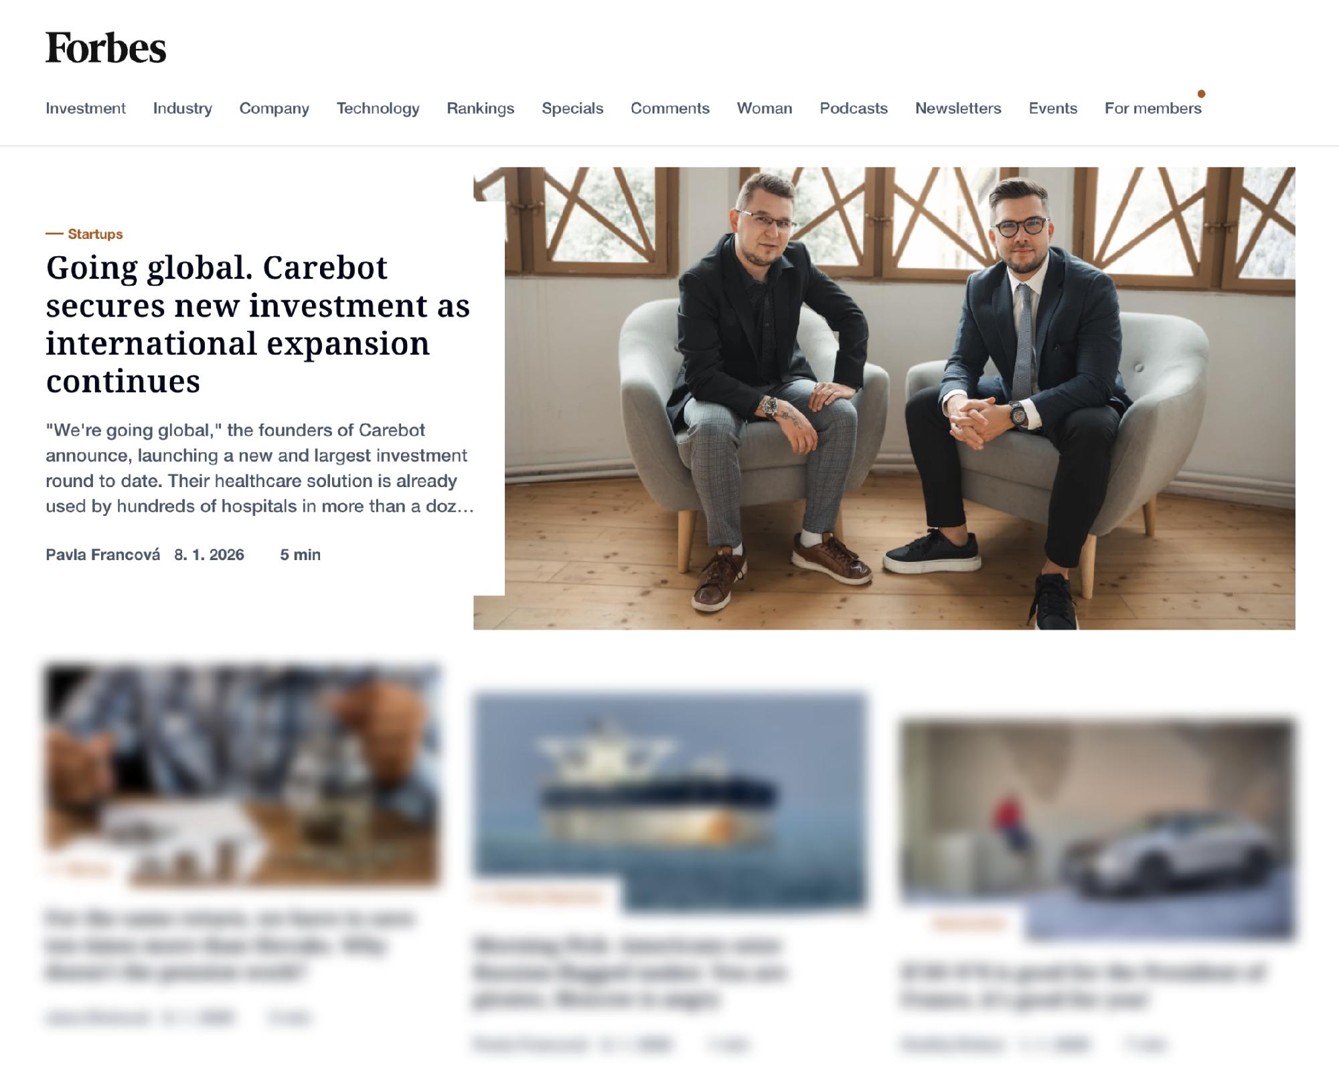Image resolution: width=1339 pixels, height=1084 pixels.
Task: Open the Carebot founders photo
Action: [884, 398]
